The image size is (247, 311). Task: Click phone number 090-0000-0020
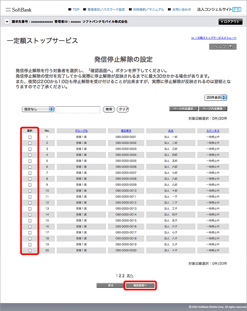pos(126,250)
